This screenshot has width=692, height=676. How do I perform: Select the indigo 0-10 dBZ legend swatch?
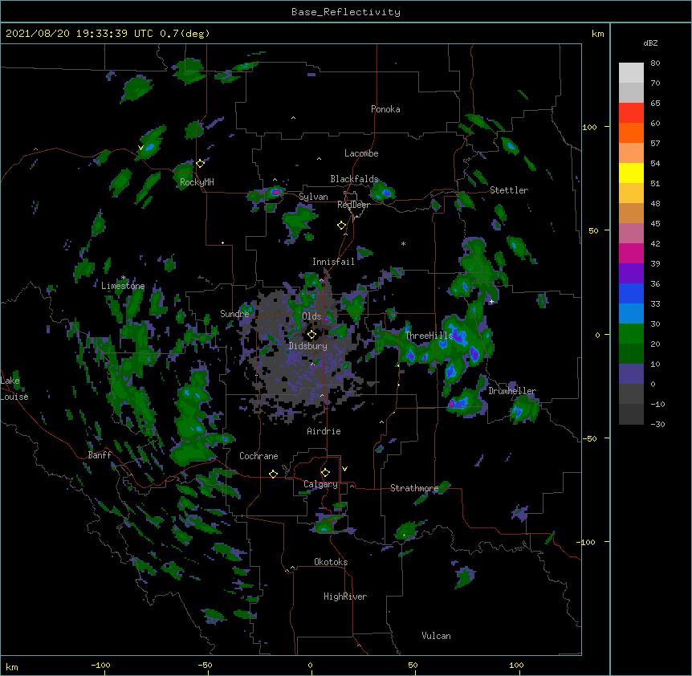pos(631,374)
